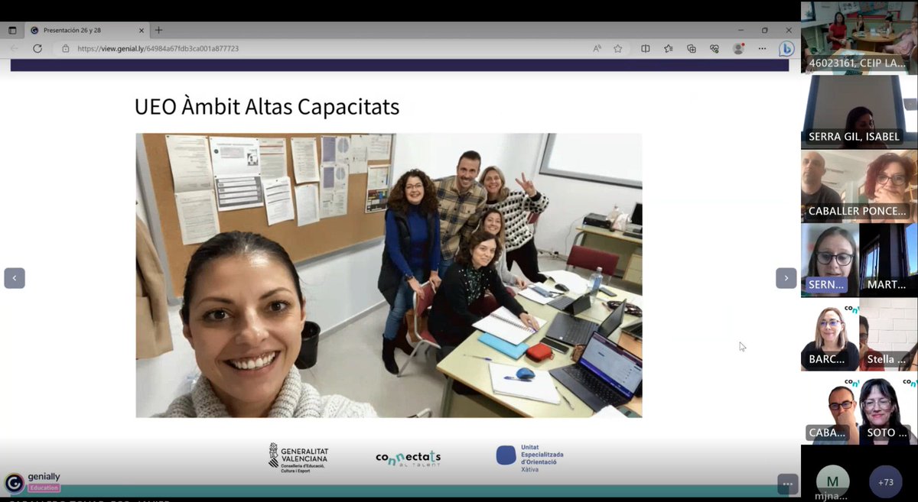Open the Collections icon
This screenshot has width=918, height=502.
point(692,48)
